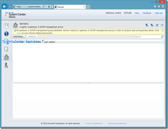168x129 pixels.
Task: Click the Sign out link
Action: pyautogui.click(x=159, y=13)
